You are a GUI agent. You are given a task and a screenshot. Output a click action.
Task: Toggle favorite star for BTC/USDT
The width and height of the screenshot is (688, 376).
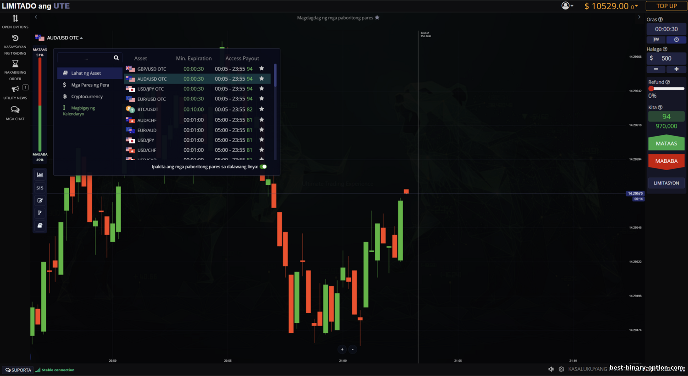click(x=261, y=109)
